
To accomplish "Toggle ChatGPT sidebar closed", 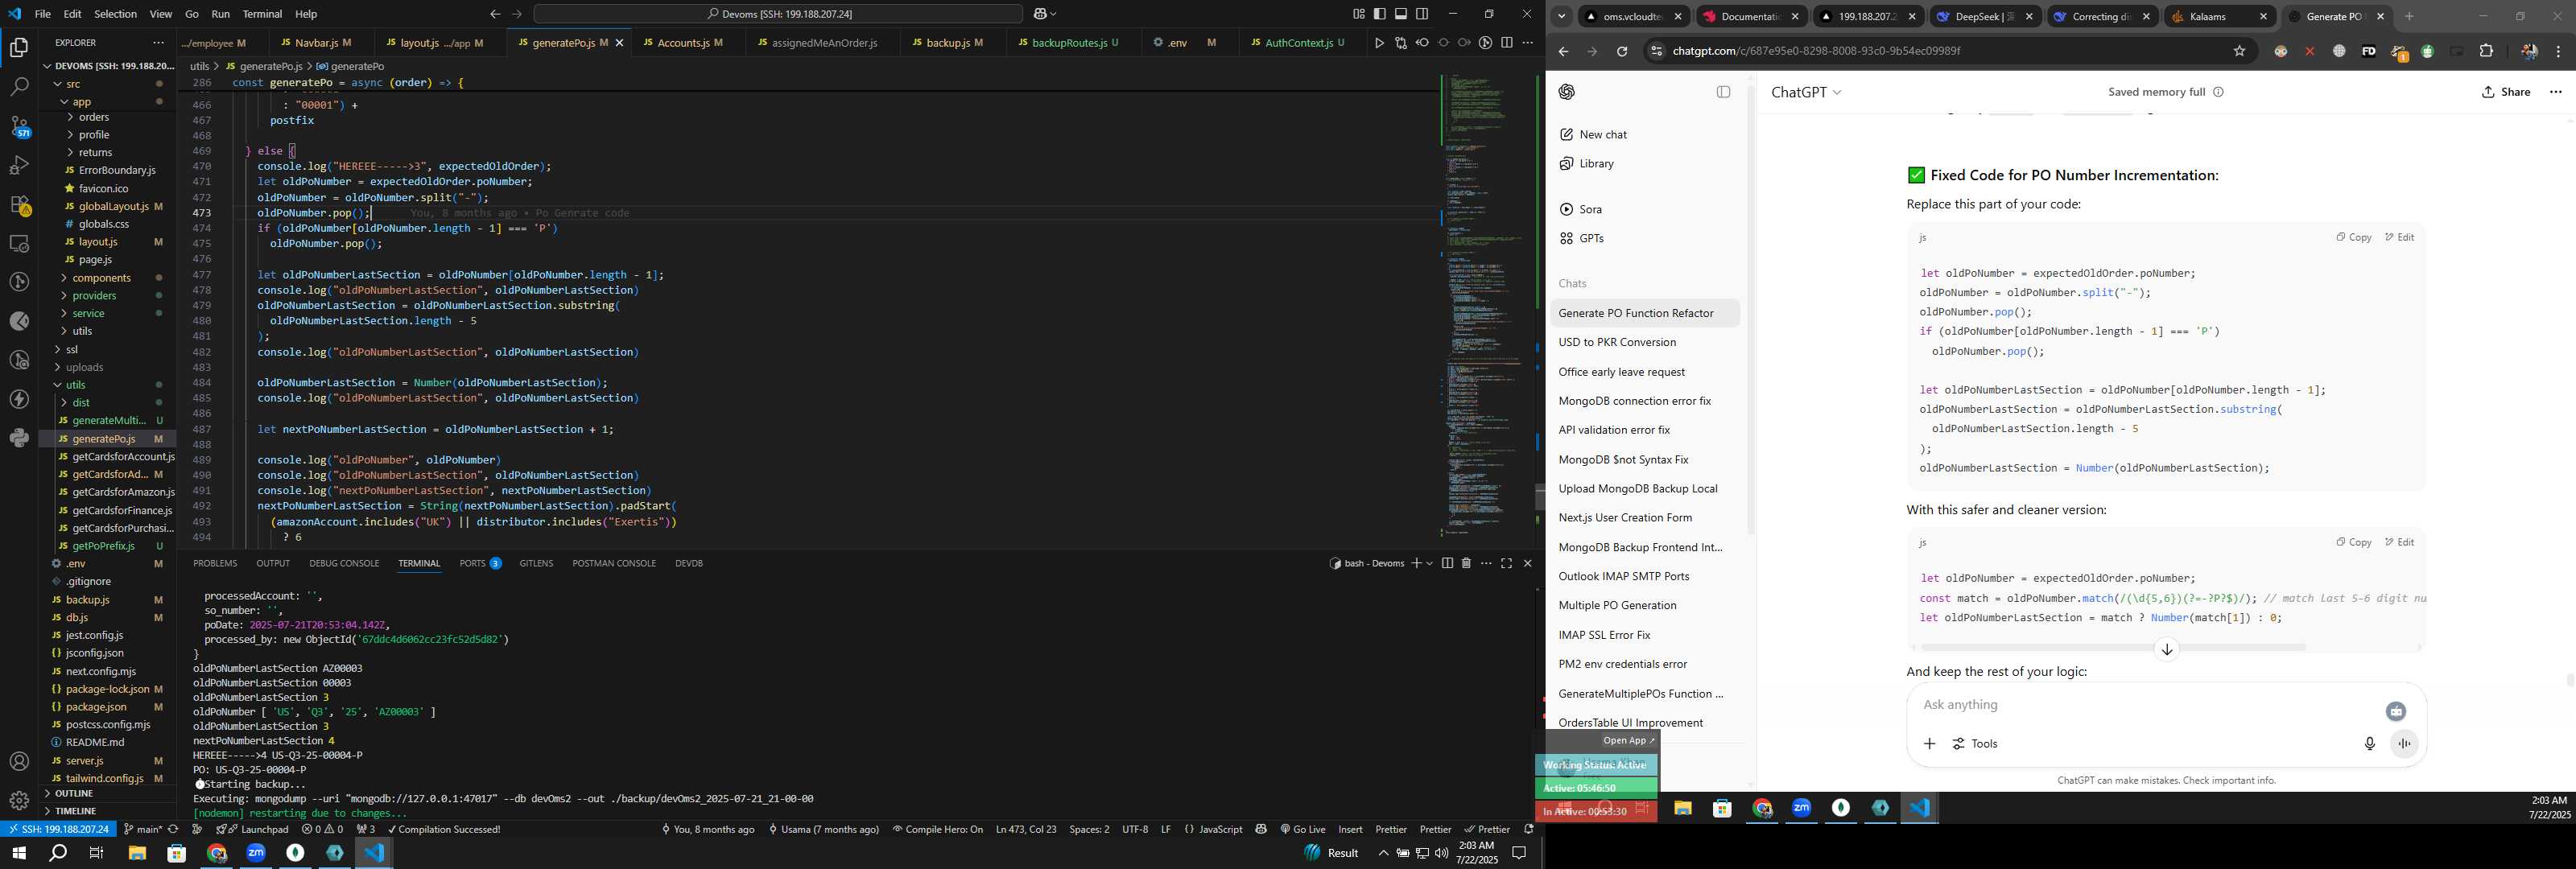I will pos(1723,92).
